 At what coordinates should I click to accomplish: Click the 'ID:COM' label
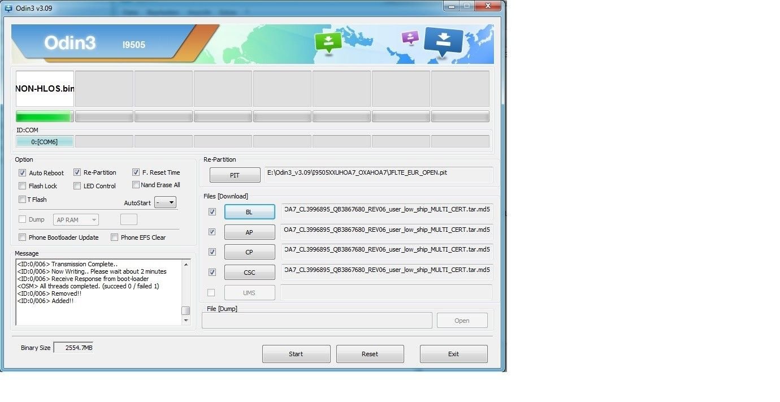(x=27, y=130)
